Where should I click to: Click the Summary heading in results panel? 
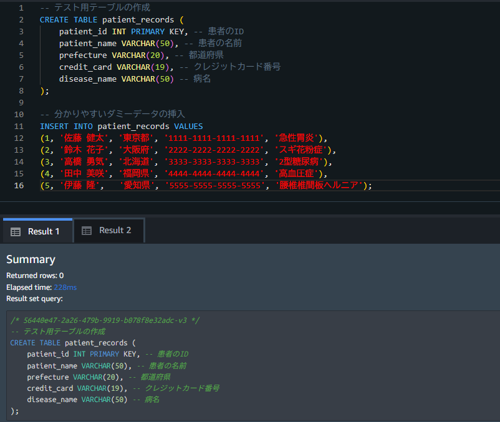[x=31, y=259]
